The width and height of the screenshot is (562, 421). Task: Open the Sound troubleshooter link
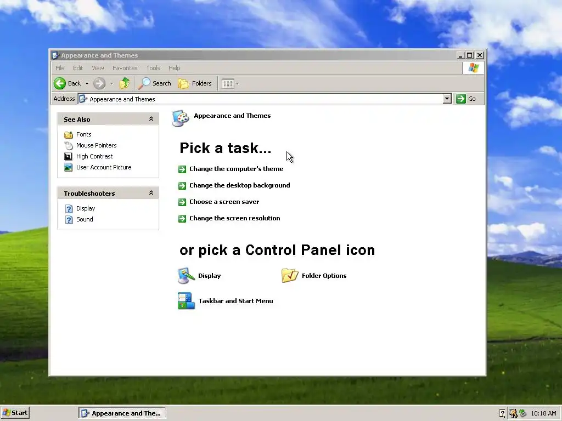click(85, 219)
